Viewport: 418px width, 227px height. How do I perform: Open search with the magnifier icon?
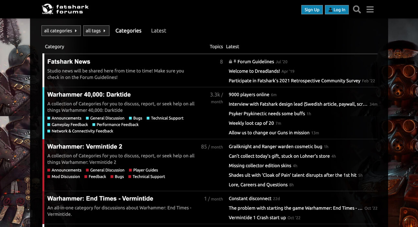click(x=357, y=9)
